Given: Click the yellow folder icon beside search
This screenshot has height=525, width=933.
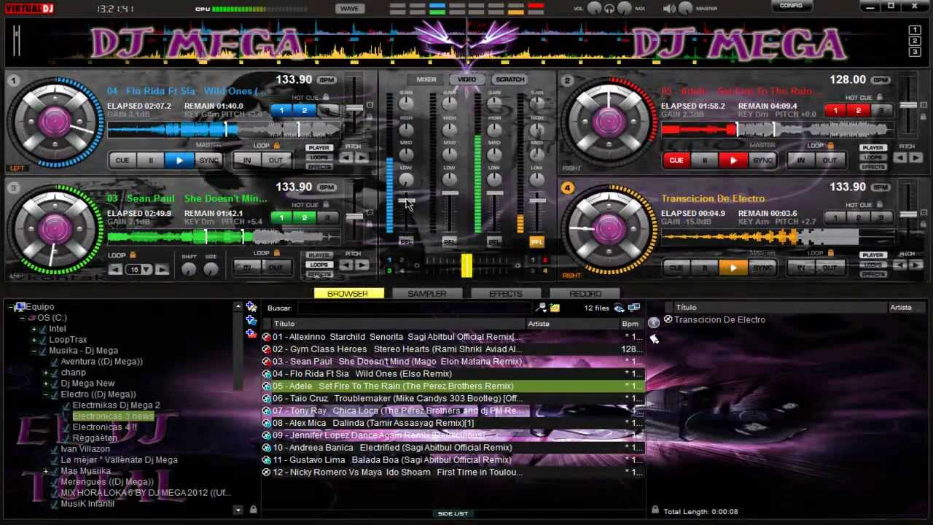Looking at the screenshot, I should 555,308.
